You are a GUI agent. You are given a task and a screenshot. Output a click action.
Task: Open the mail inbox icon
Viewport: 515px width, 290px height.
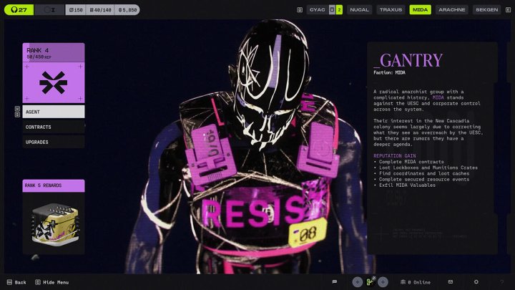point(451,282)
